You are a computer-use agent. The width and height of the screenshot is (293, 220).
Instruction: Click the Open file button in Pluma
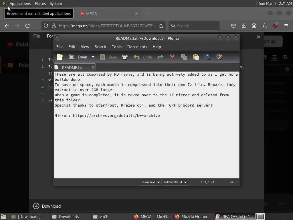pos(78,57)
